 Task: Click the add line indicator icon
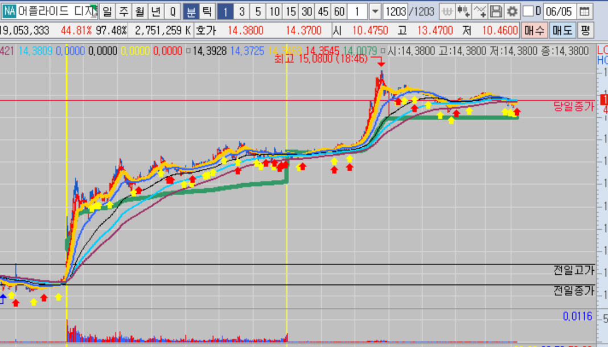click(x=480, y=11)
